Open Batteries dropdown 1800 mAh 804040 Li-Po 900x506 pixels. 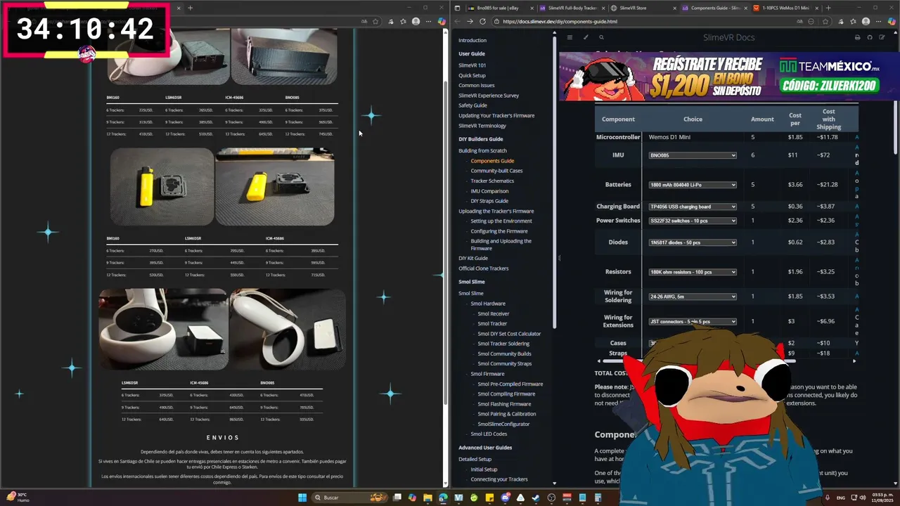pos(693,185)
